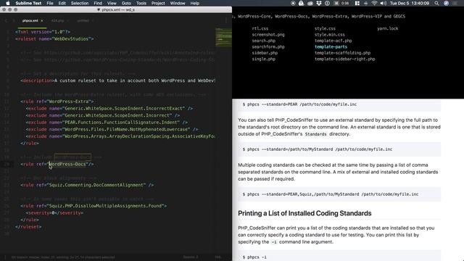Click the rule ref "WordPress-Extra" line
The width and height of the screenshot is (464, 261).
[57, 101]
